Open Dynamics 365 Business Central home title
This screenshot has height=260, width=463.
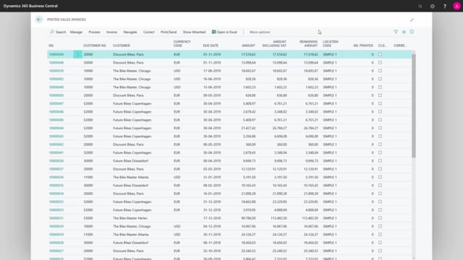[x=30, y=6]
